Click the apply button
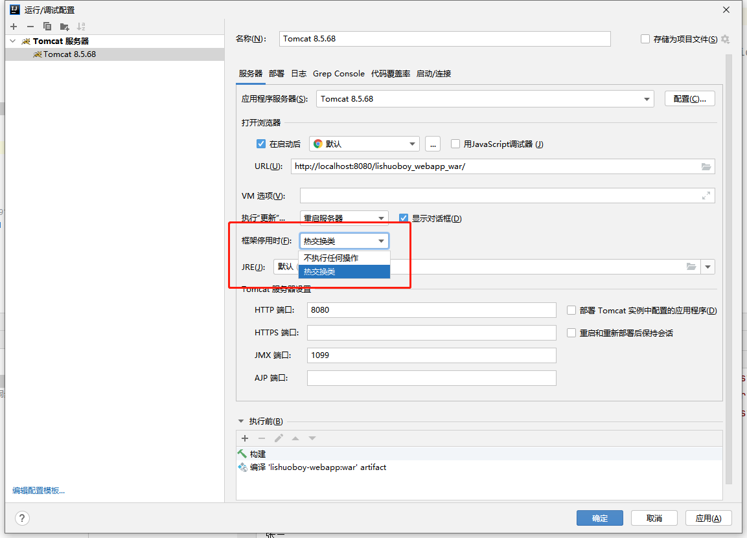Image resolution: width=747 pixels, height=538 pixels. click(x=708, y=518)
